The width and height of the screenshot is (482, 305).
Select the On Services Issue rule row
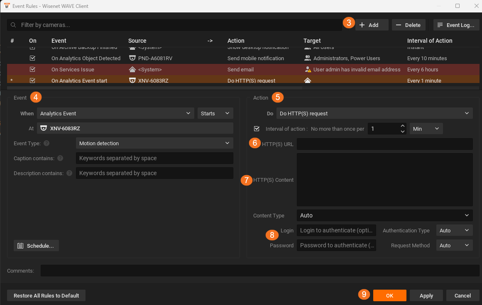(x=243, y=69)
